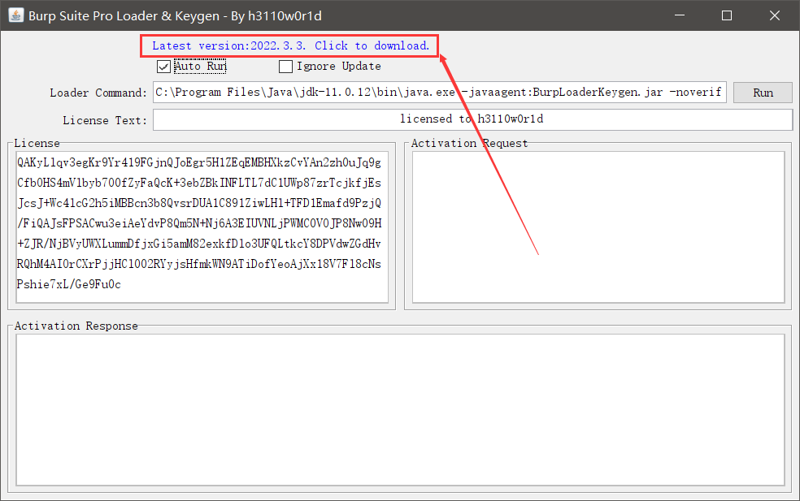Close the Burp Suite Loader window

(775, 15)
